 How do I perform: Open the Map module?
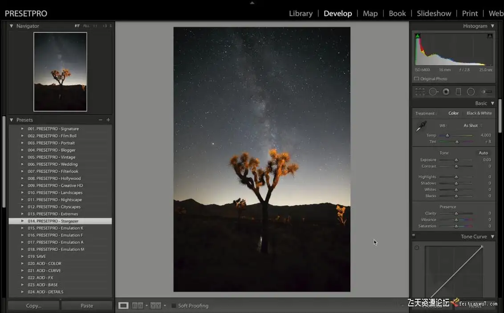370,13
